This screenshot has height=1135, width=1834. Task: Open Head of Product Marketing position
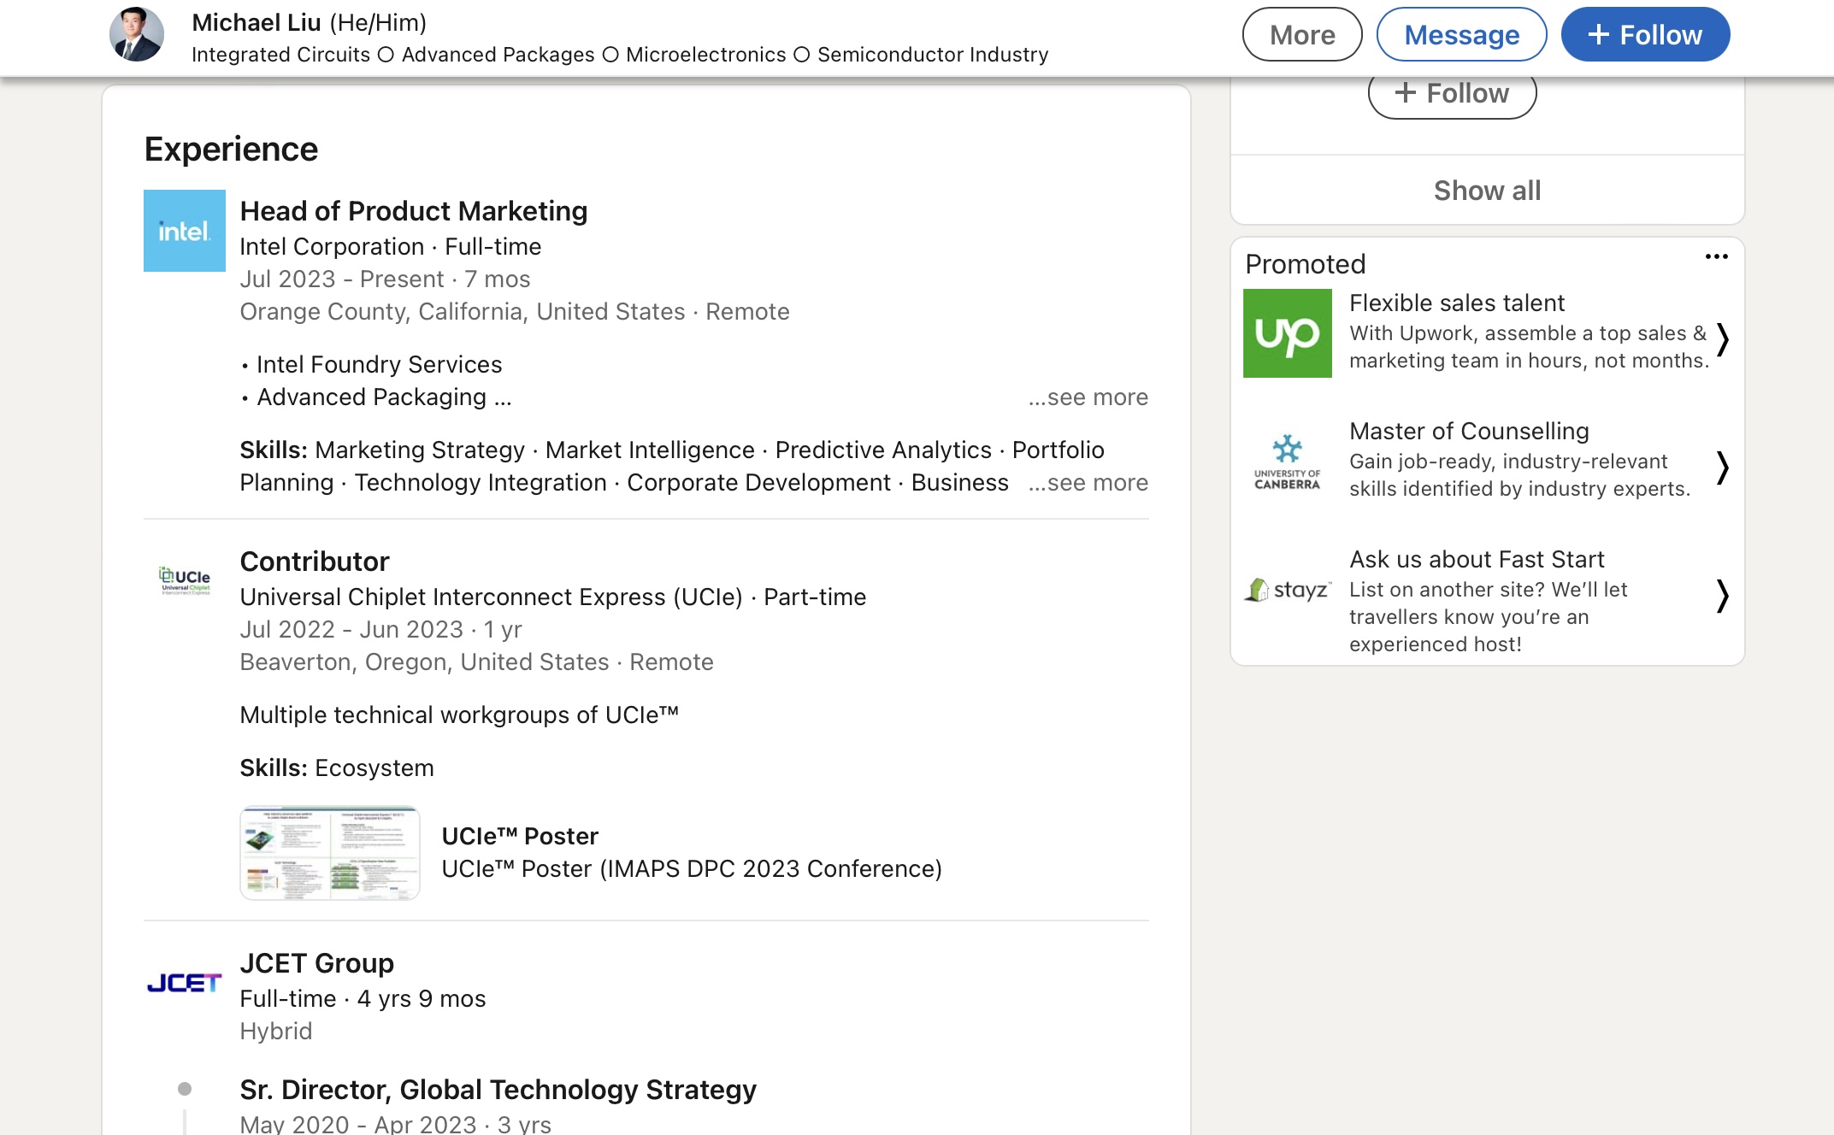(x=414, y=211)
